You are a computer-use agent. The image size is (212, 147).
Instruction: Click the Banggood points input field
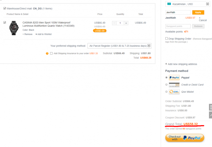178,26
